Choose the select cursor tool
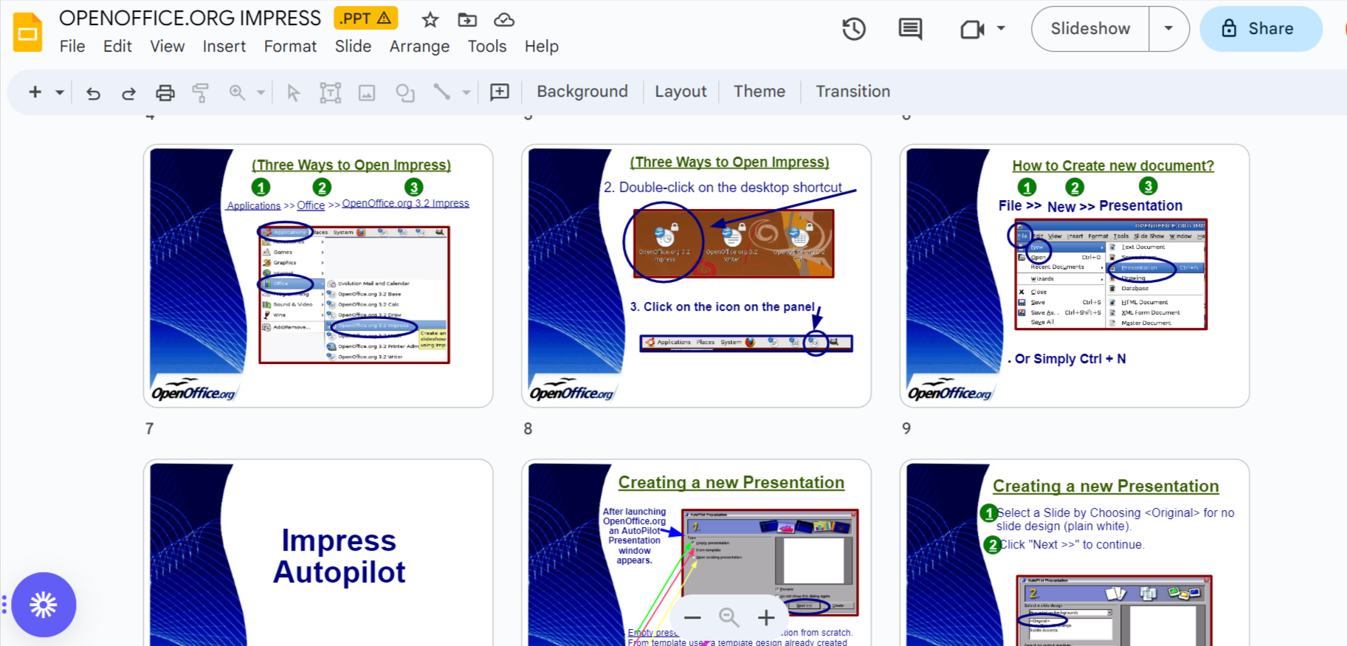Screen dimensions: 1347x646 (294, 92)
